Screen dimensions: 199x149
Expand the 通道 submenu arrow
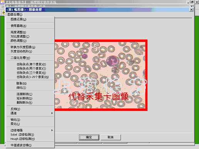pyautogui.click(x=52, y=113)
